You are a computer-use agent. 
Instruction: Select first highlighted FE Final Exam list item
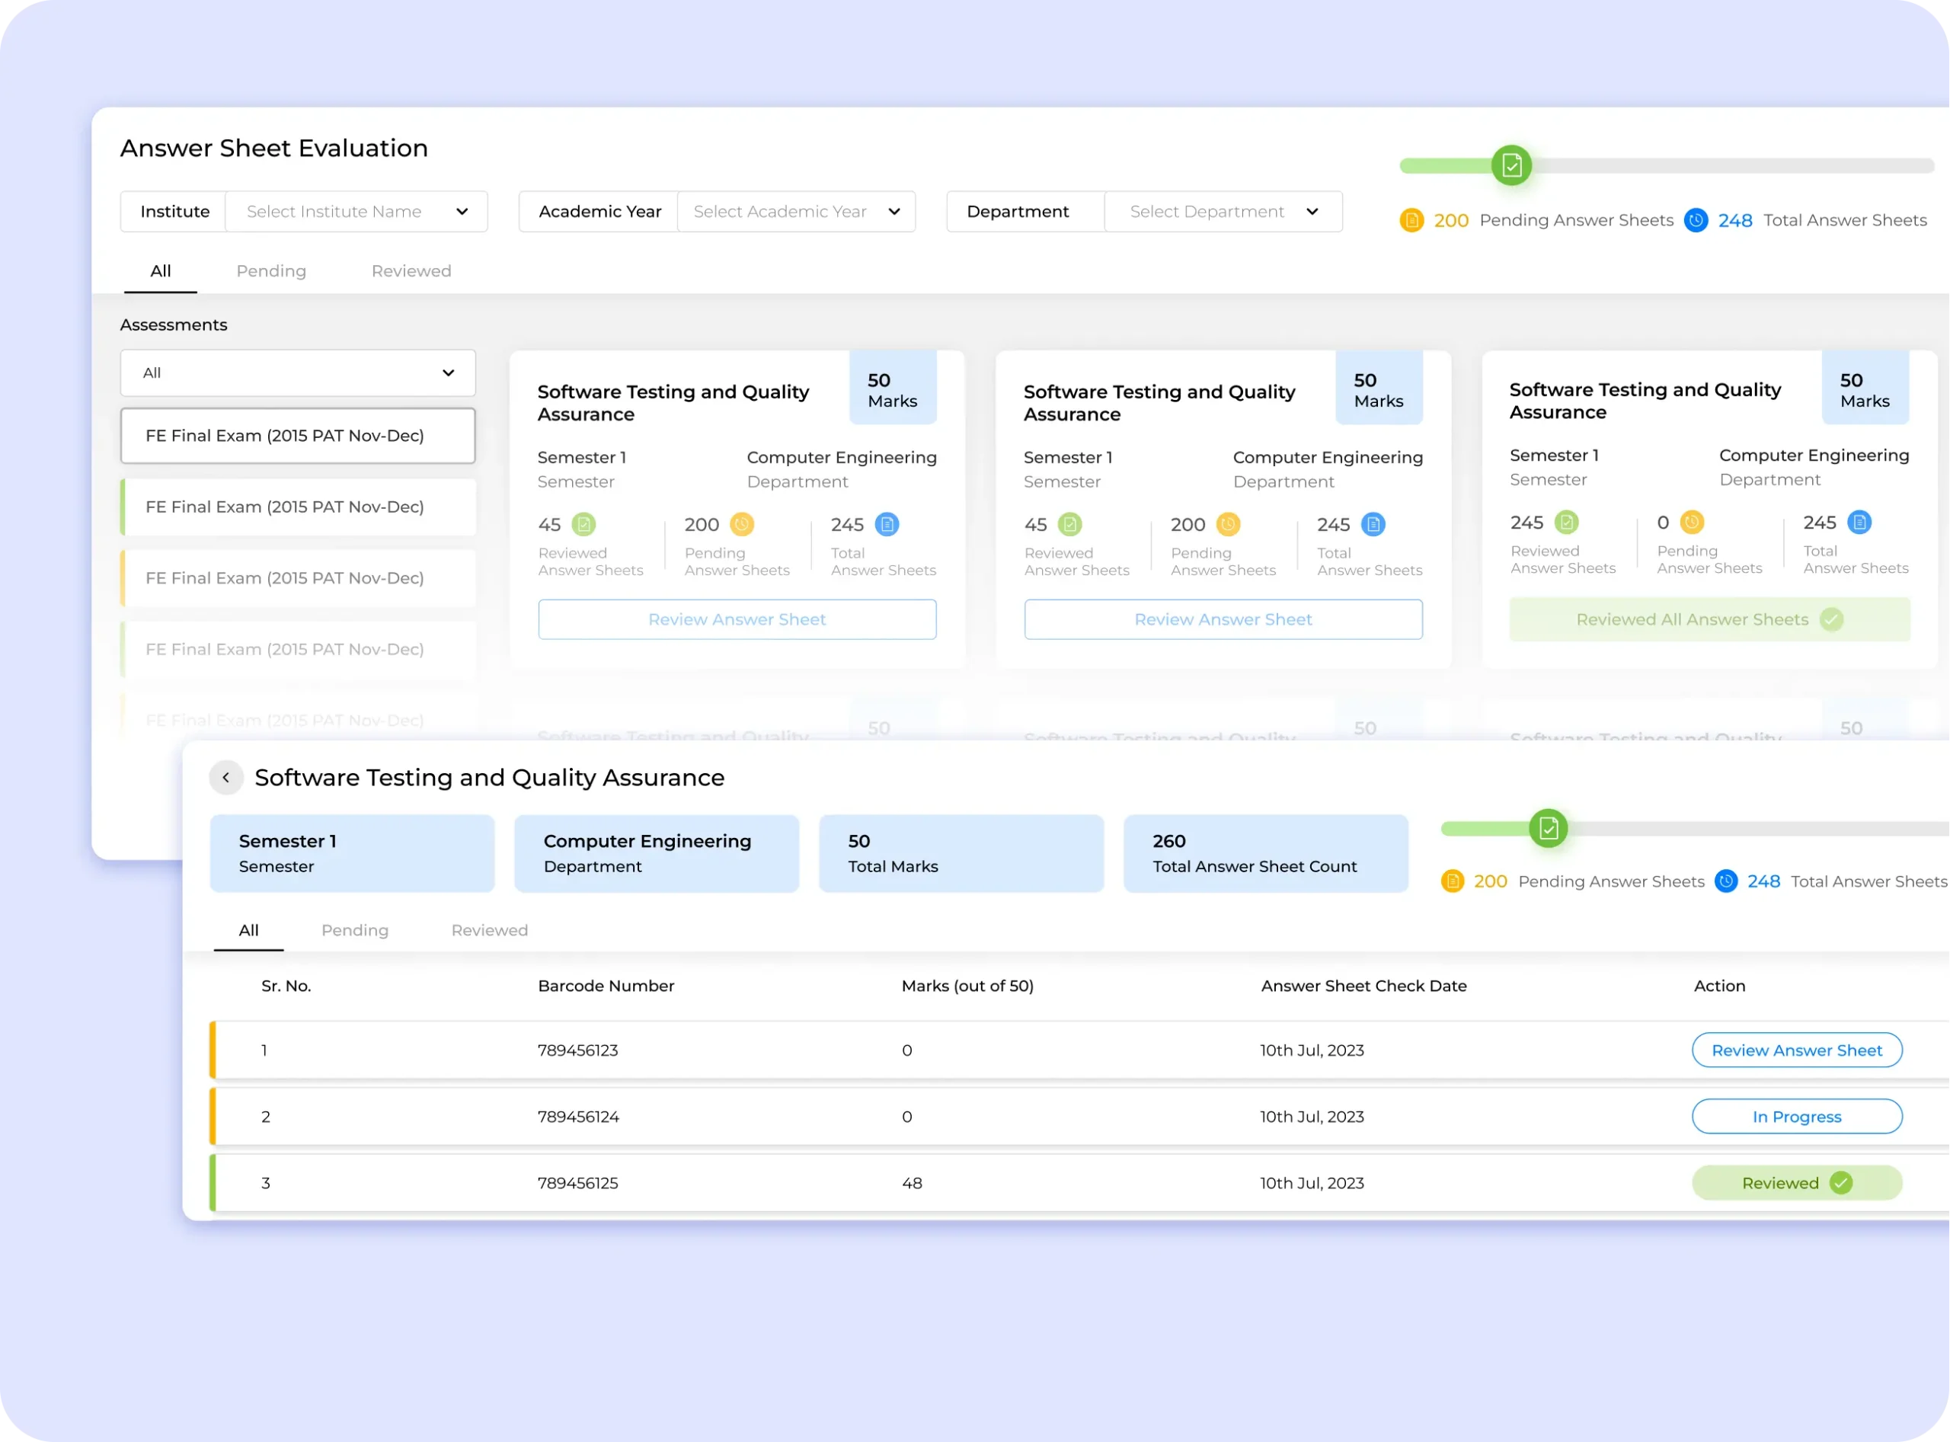pos(298,436)
